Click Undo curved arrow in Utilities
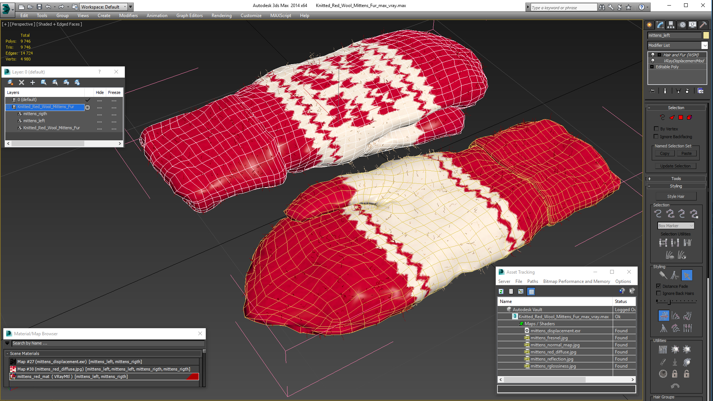The height and width of the screenshot is (401, 713). (x=675, y=386)
